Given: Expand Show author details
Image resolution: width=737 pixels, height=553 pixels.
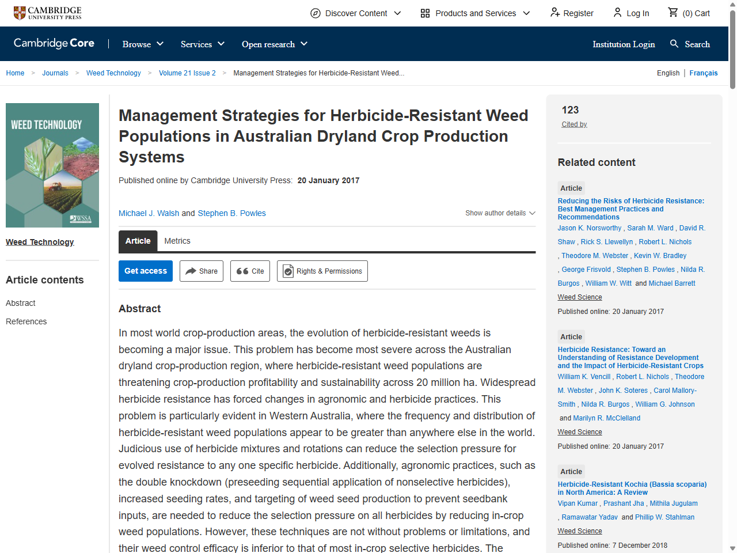Looking at the screenshot, I should (500, 213).
